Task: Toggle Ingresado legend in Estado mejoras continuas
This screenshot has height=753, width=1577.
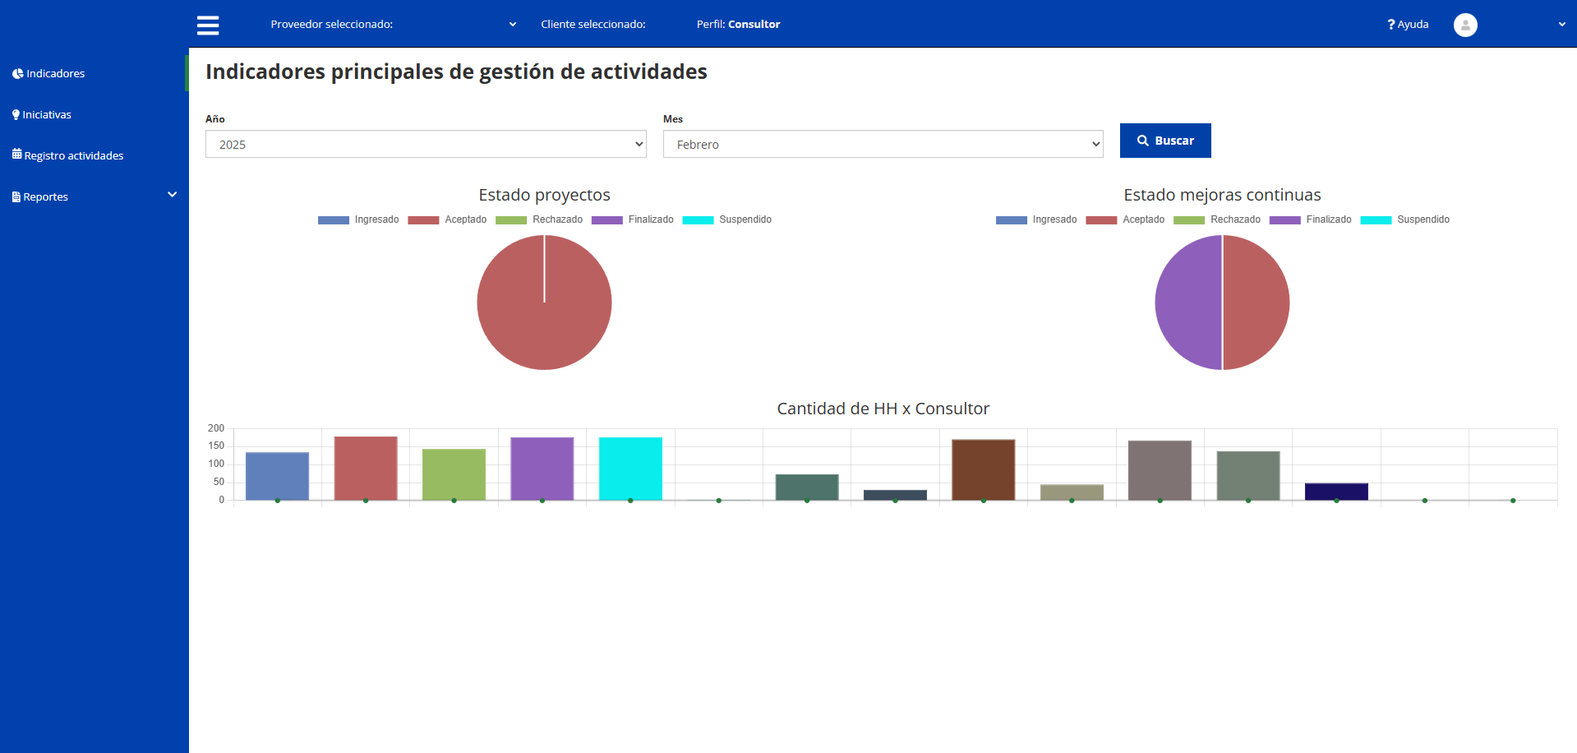Action: click(x=1036, y=219)
